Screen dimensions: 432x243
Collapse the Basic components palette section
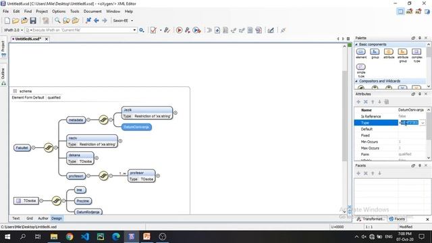click(x=356, y=45)
